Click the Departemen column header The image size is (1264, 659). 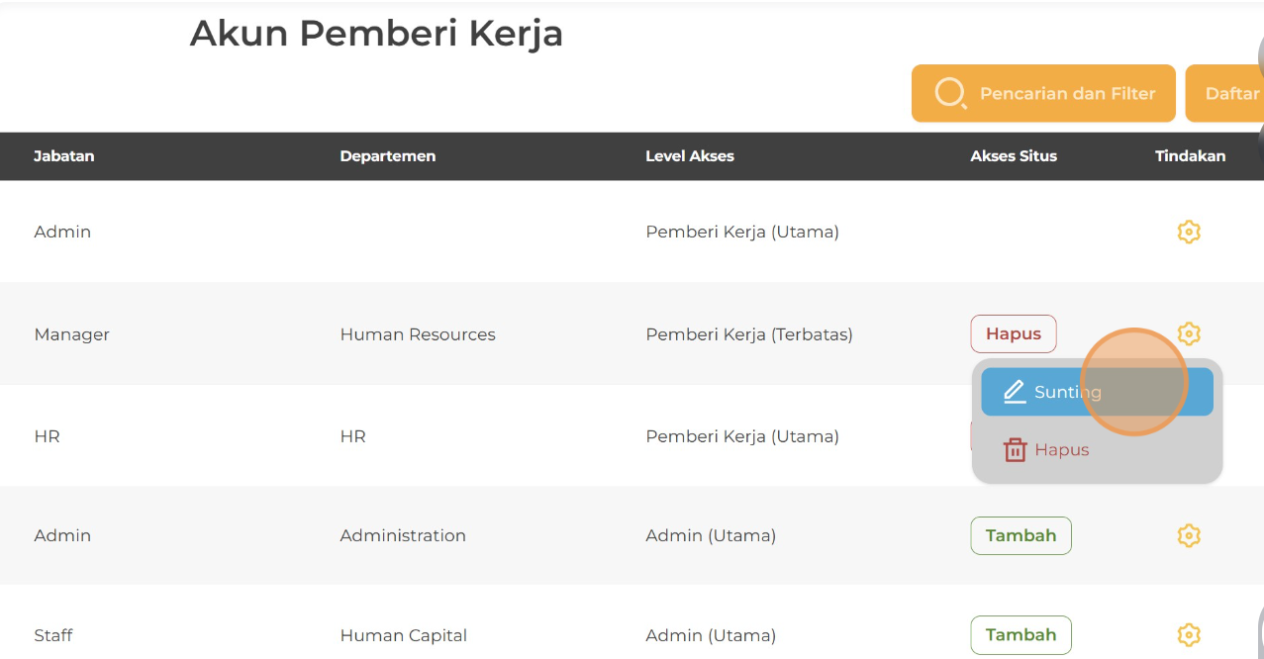click(387, 156)
